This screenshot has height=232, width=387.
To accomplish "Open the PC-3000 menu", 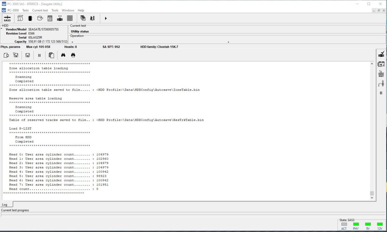I will [x=13, y=10].
